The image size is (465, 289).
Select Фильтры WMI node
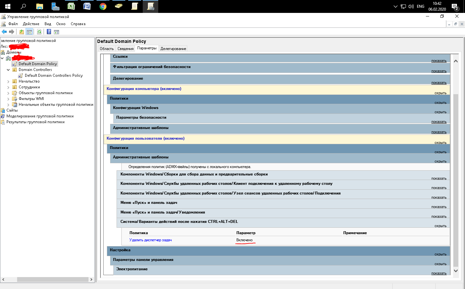tap(31, 99)
